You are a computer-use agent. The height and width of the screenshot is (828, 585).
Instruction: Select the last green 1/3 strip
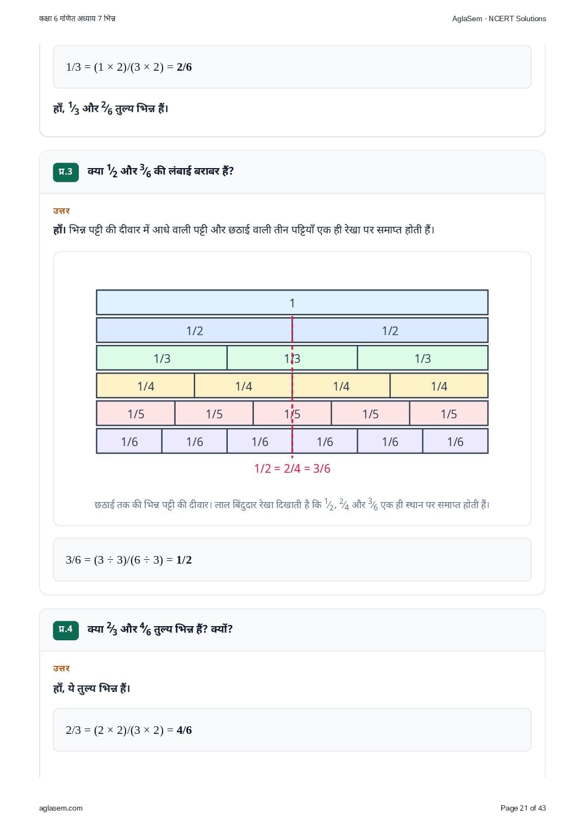[423, 358]
